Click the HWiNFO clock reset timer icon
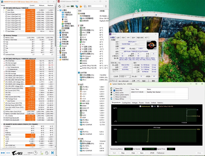205x156 pixels. pyautogui.click(x=35, y=153)
